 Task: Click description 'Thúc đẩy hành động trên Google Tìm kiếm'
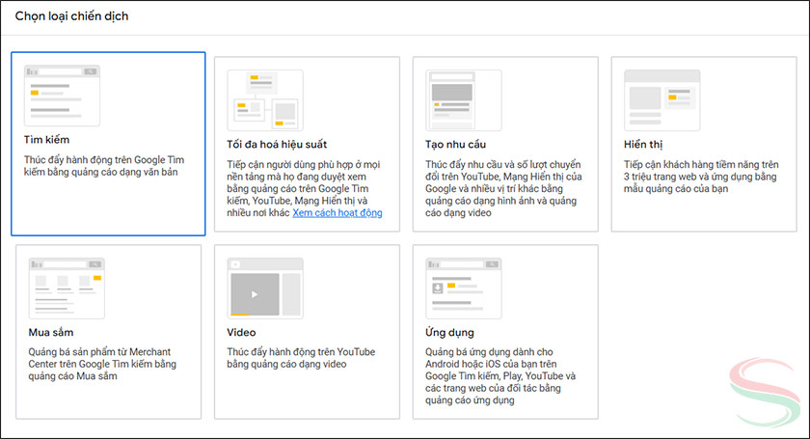[104, 165]
